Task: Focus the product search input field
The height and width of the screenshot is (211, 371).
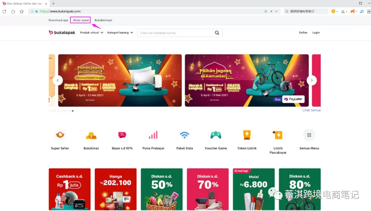Action: (176, 33)
